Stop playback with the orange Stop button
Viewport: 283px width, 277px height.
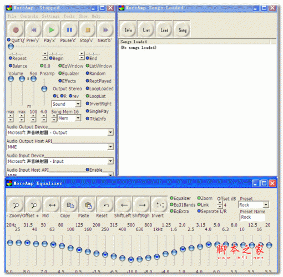pos(87,29)
